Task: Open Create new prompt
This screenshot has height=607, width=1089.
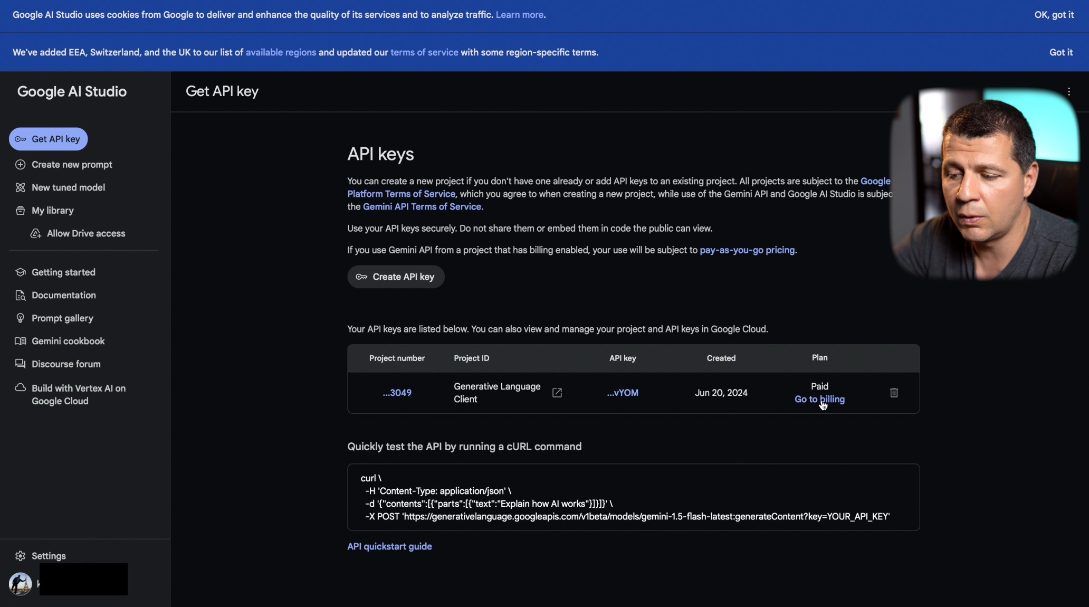Action: point(72,165)
